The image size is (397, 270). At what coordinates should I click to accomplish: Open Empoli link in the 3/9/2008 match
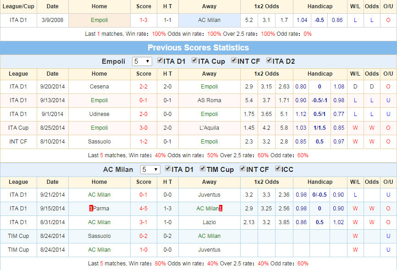pos(99,20)
